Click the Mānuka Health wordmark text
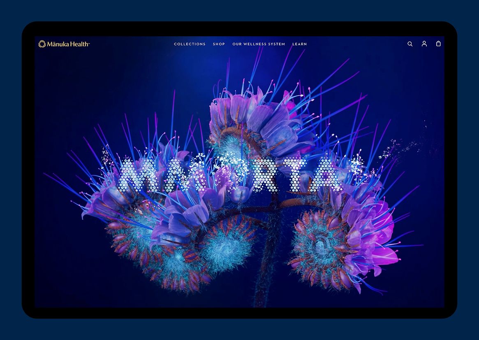479x340 pixels. pos(68,44)
